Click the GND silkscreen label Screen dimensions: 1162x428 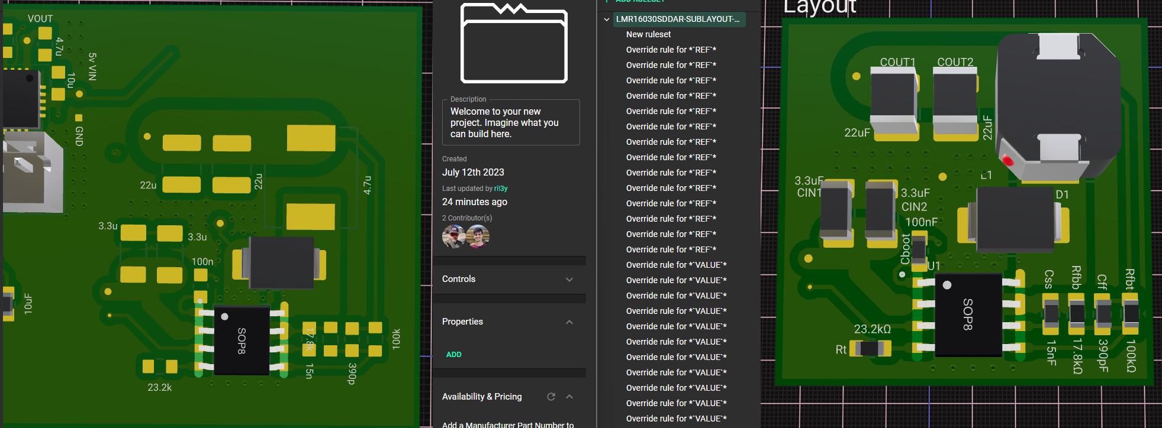[79, 137]
